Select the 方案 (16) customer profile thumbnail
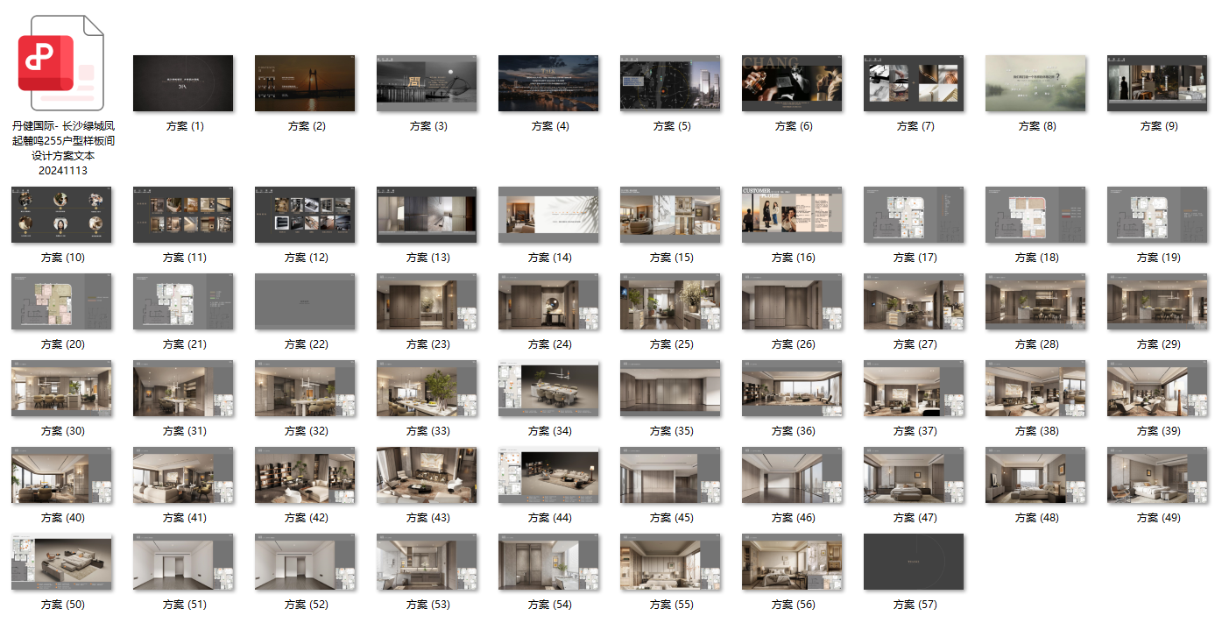Image resolution: width=1215 pixels, height=630 pixels. tap(792, 215)
